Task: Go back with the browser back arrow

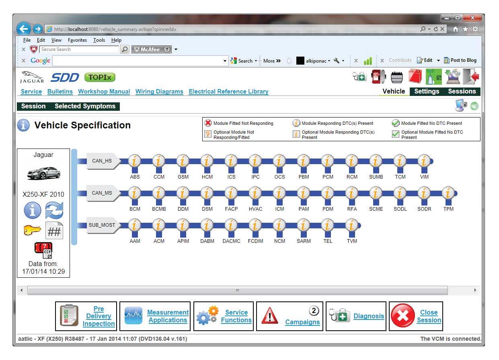Action: click(x=24, y=29)
